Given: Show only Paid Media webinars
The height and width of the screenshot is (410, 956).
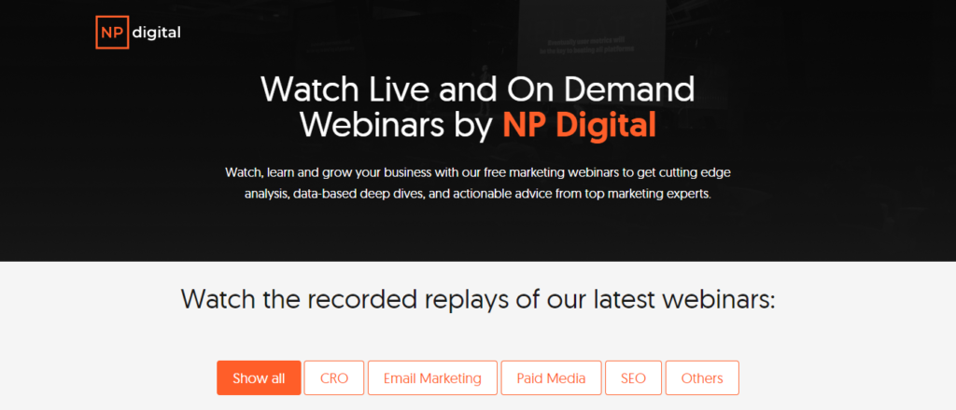Looking at the screenshot, I should pyautogui.click(x=551, y=378).
